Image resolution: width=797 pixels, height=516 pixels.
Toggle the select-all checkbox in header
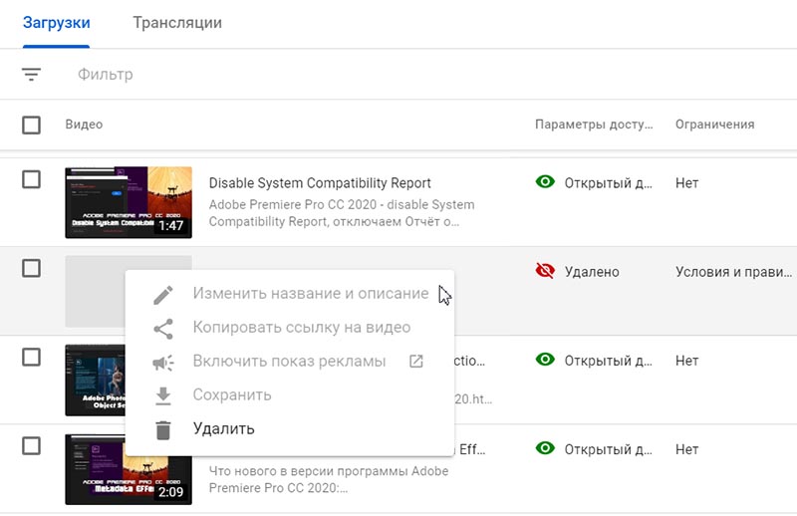coord(32,125)
